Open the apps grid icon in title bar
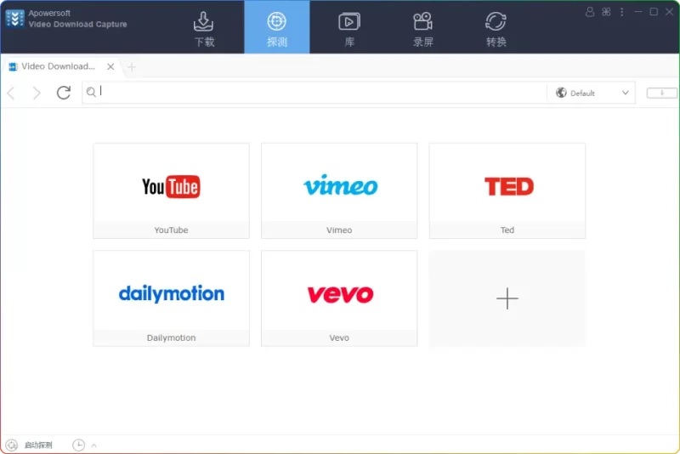This screenshot has height=454, width=680. click(x=606, y=12)
